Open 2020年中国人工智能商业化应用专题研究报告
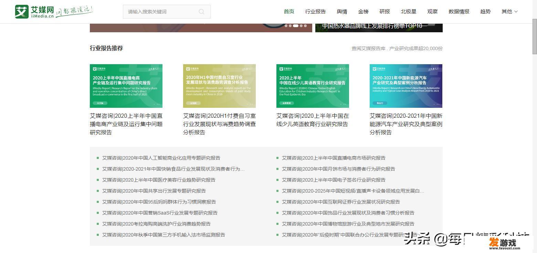This screenshot has width=537, height=253. point(161,158)
